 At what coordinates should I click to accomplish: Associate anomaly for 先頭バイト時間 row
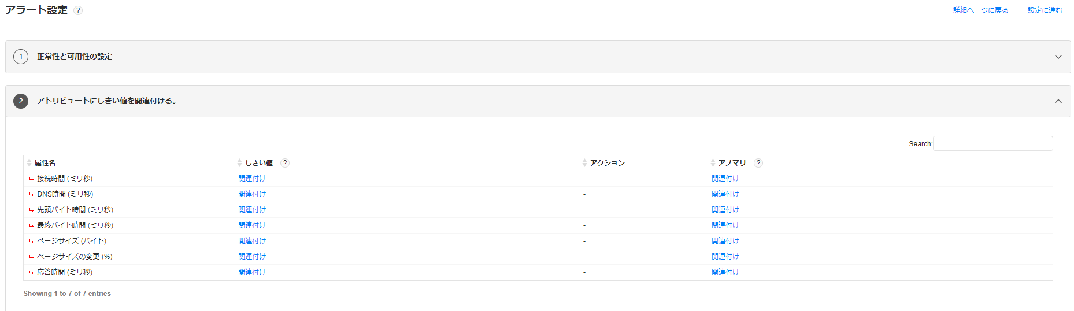pyautogui.click(x=725, y=210)
